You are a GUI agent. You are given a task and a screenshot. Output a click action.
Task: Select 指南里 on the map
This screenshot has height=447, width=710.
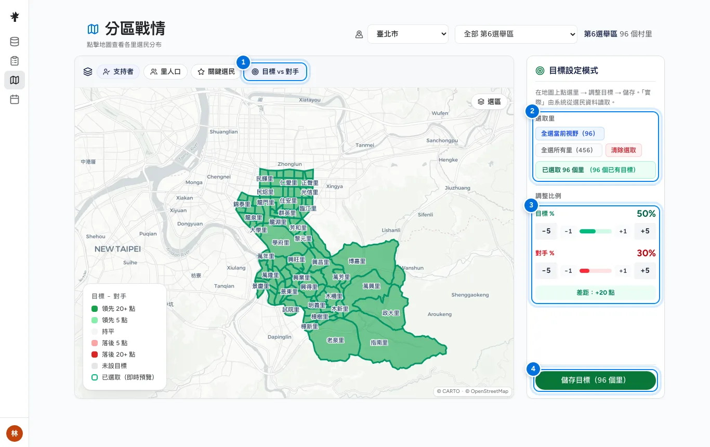(x=379, y=343)
